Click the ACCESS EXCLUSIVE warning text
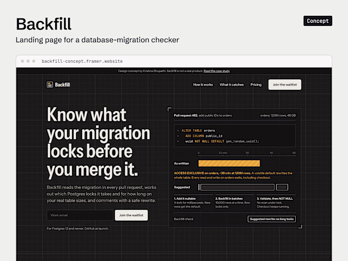This screenshot has width=348, height=261. pos(233,175)
